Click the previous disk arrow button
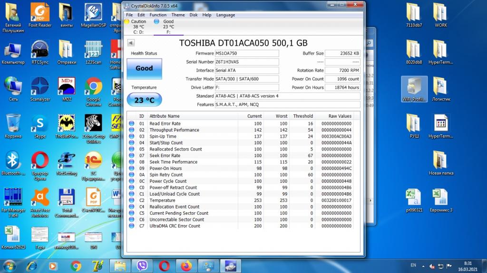Screen dimensions: 487x273 point(131,43)
